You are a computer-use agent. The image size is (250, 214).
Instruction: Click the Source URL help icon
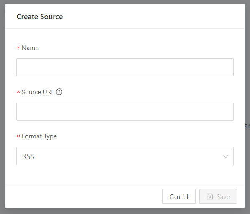coord(59,92)
